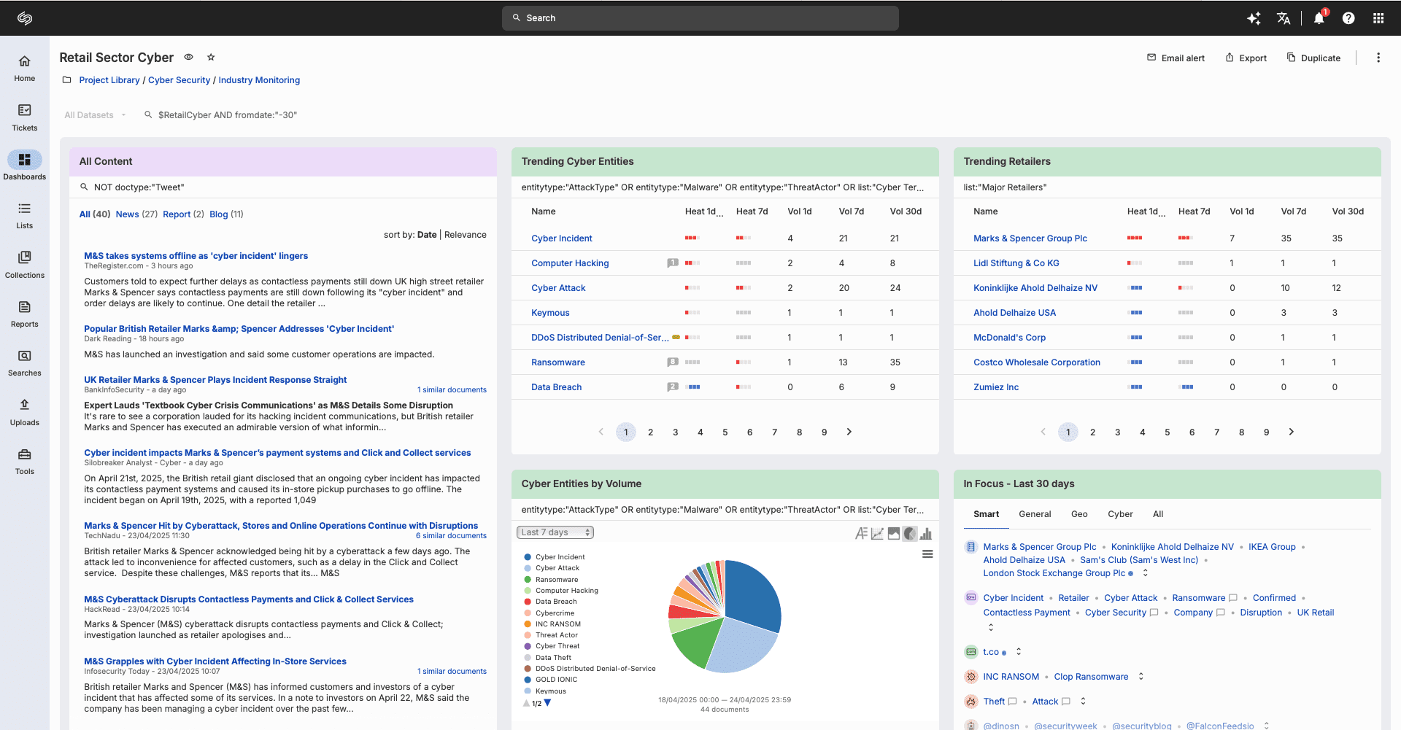
Task: Toggle Cyber Incident series in chart legend
Action: (x=554, y=557)
